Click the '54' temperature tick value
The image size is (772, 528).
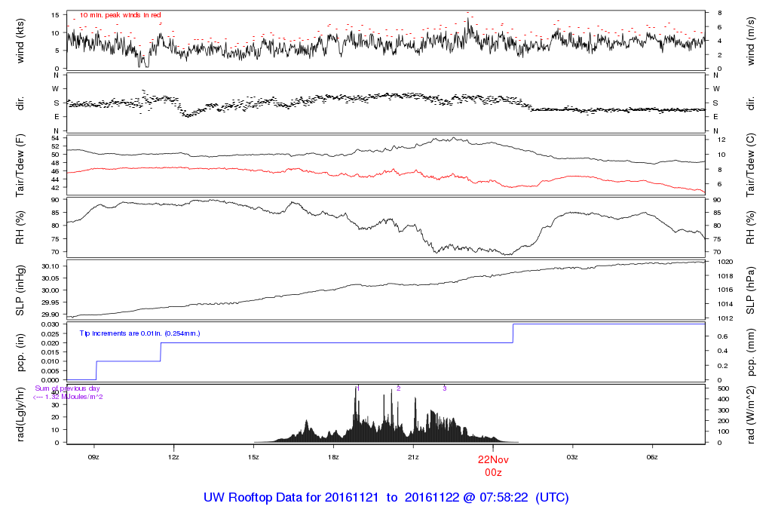[x=55, y=138]
